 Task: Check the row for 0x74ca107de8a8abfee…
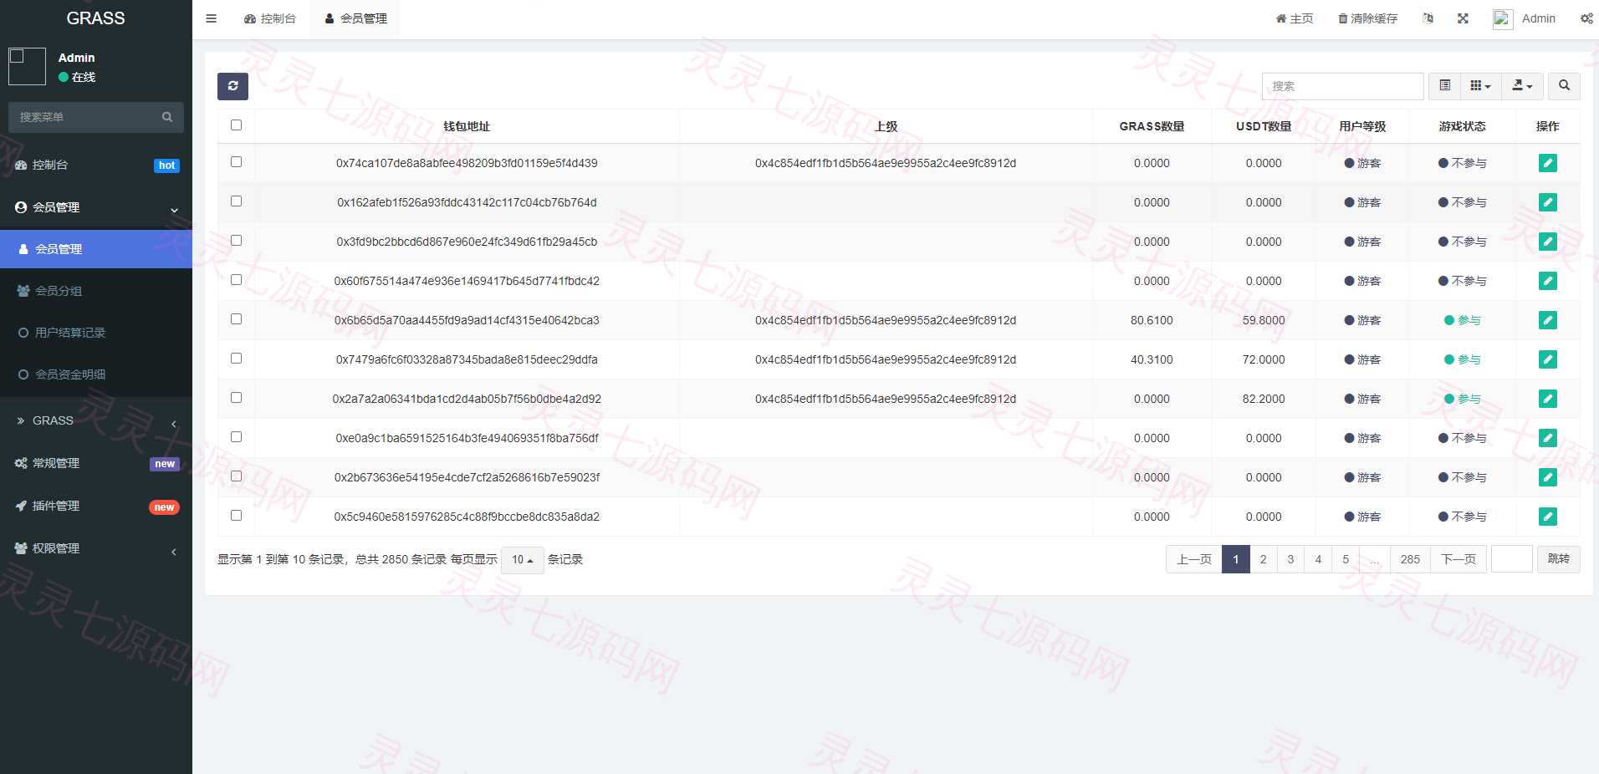[236, 162]
